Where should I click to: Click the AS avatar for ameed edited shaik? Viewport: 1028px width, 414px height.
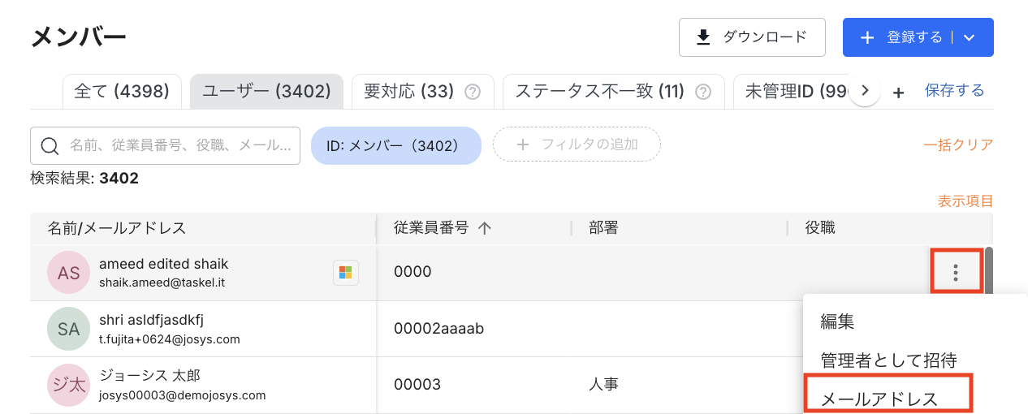pos(68,273)
